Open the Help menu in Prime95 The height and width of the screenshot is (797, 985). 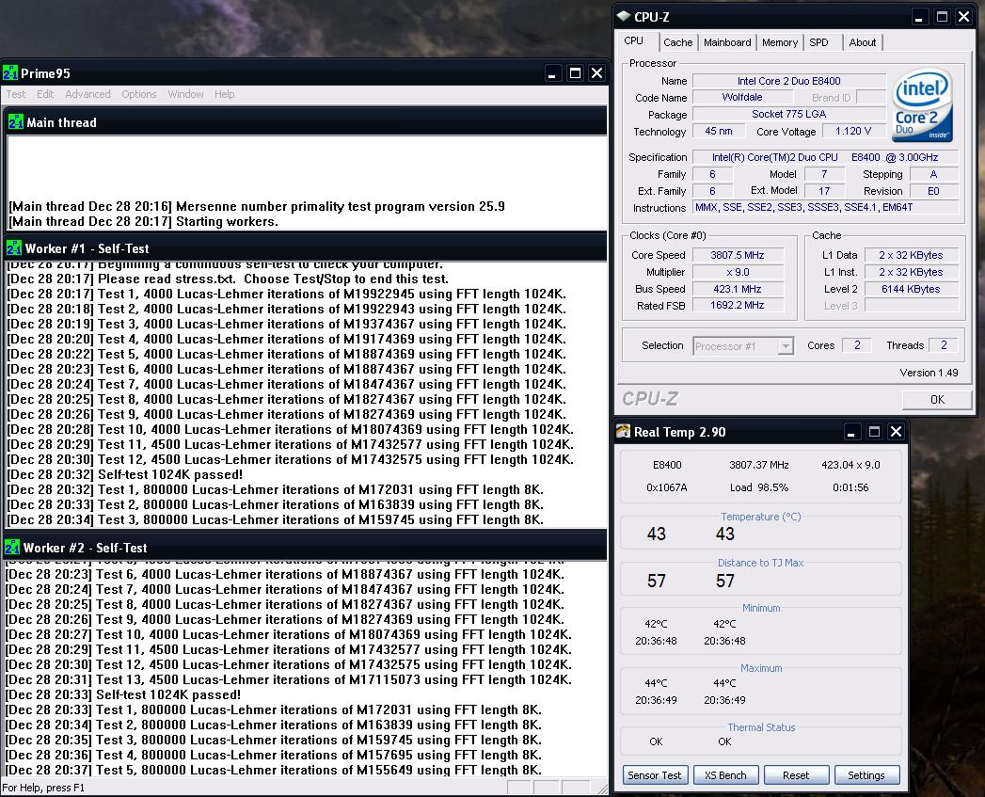click(x=224, y=94)
